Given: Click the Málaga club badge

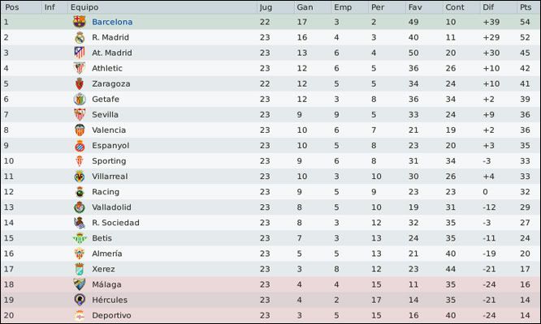Looking at the screenshot, I should (80, 284).
